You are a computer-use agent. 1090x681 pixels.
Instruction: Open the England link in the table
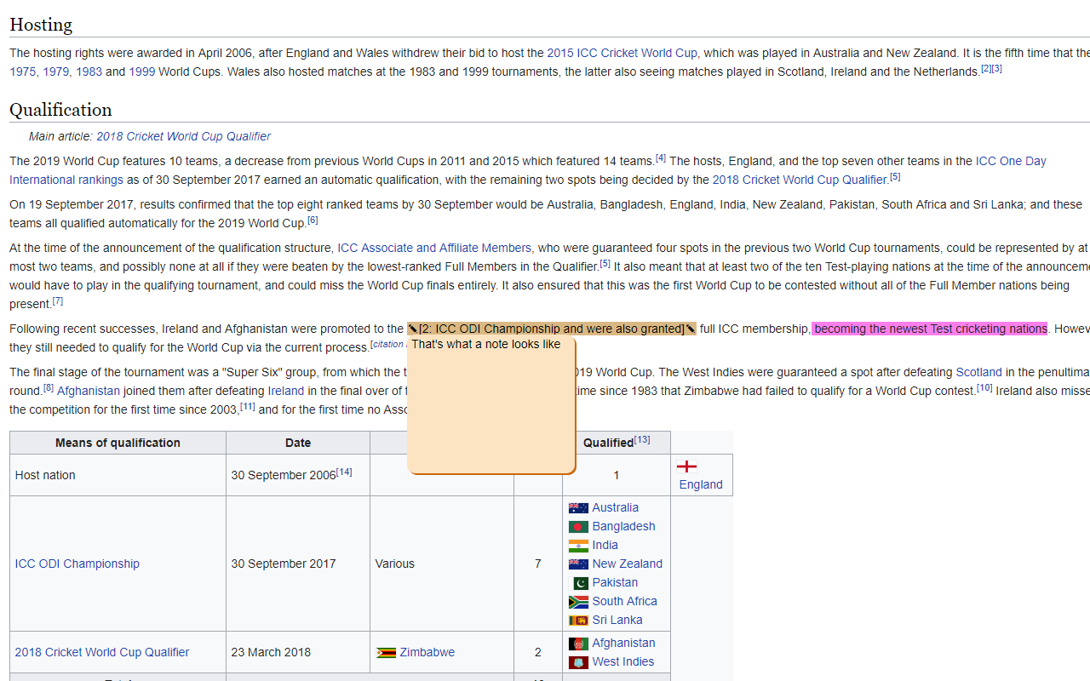coord(701,484)
